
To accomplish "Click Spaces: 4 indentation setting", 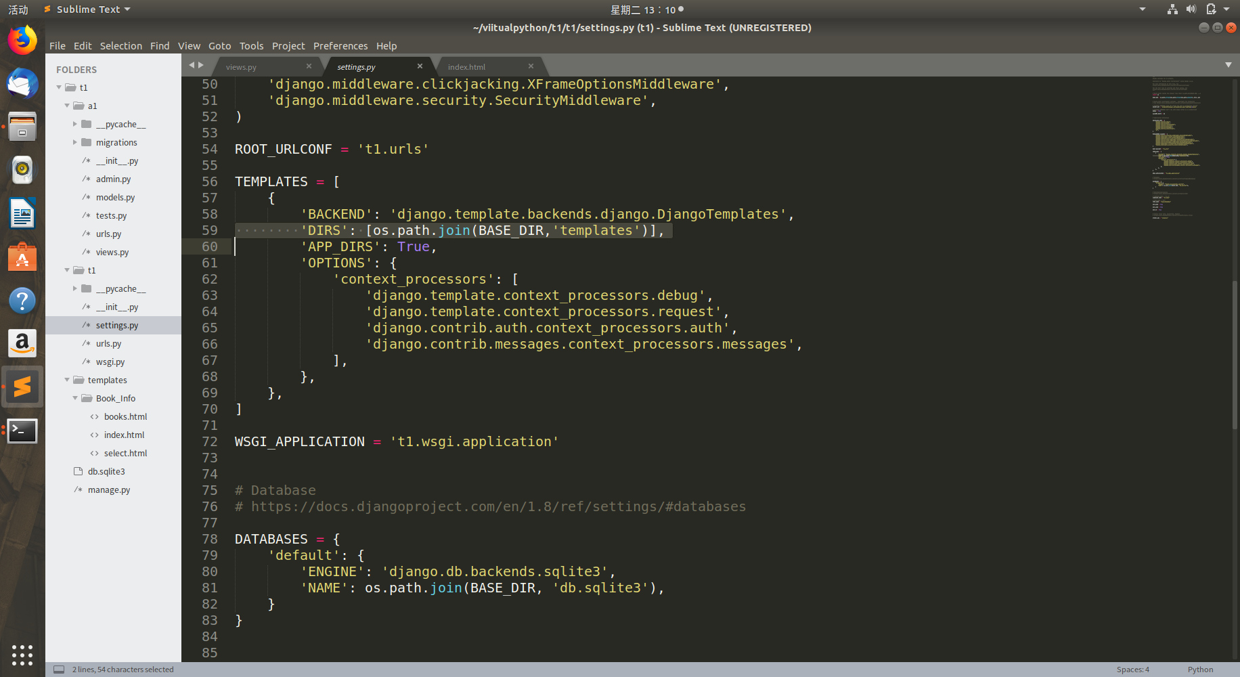I will click(x=1132, y=670).
